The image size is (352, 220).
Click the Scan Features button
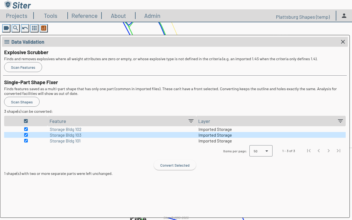(x=23, y=67)
